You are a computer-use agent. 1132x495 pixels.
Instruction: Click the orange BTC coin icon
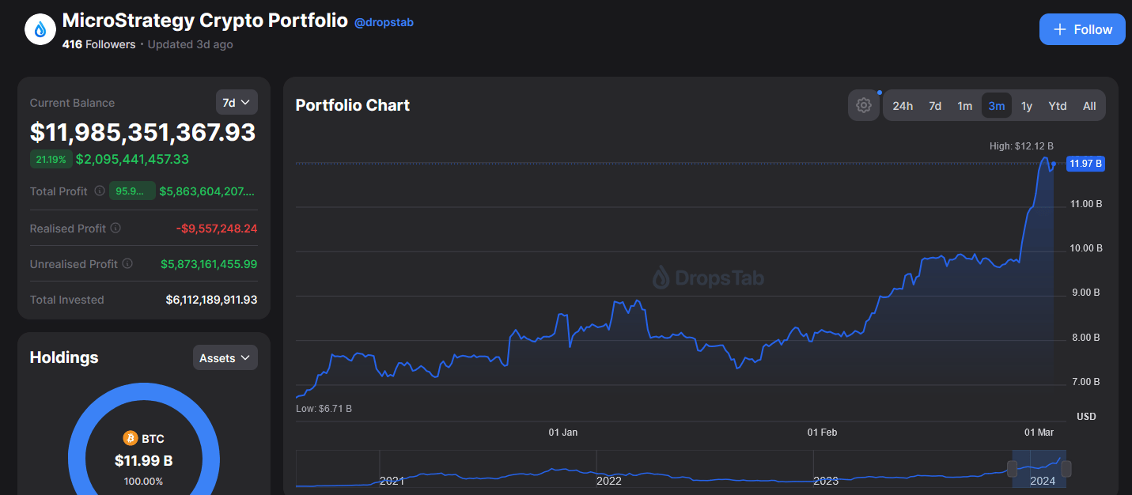tap(131, 438)
